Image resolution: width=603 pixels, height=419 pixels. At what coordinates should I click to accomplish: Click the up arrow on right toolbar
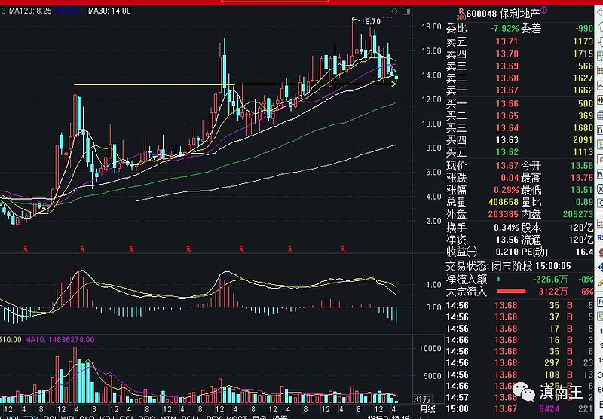point(600,26)
